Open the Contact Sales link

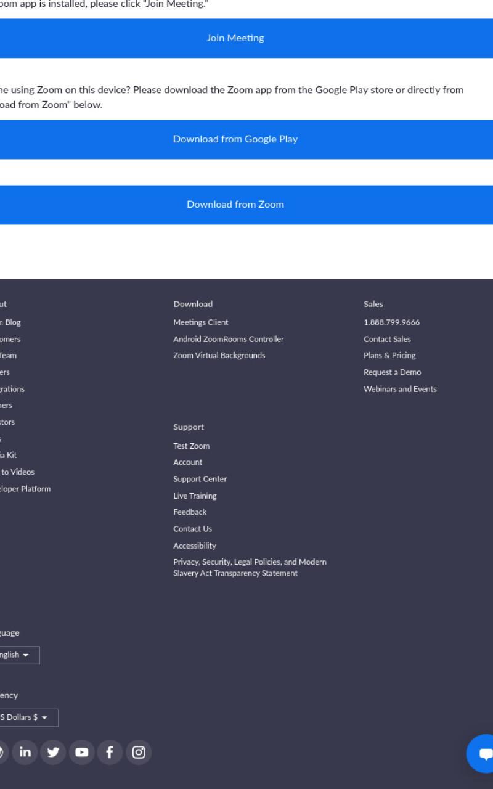click(387, 339)
